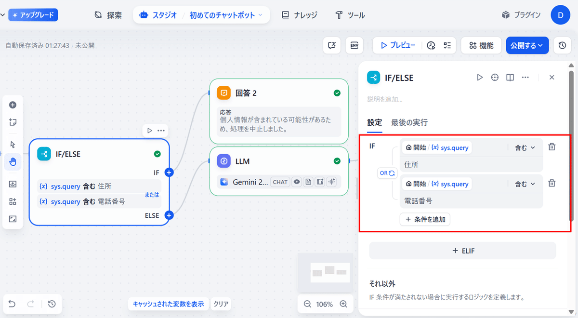Open the 機能 features panel
Screen dimensions: 578x318
click(x=481, y=45)
